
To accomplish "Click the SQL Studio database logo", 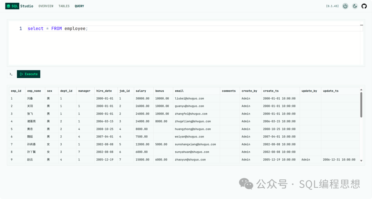I will coord(9,6).
